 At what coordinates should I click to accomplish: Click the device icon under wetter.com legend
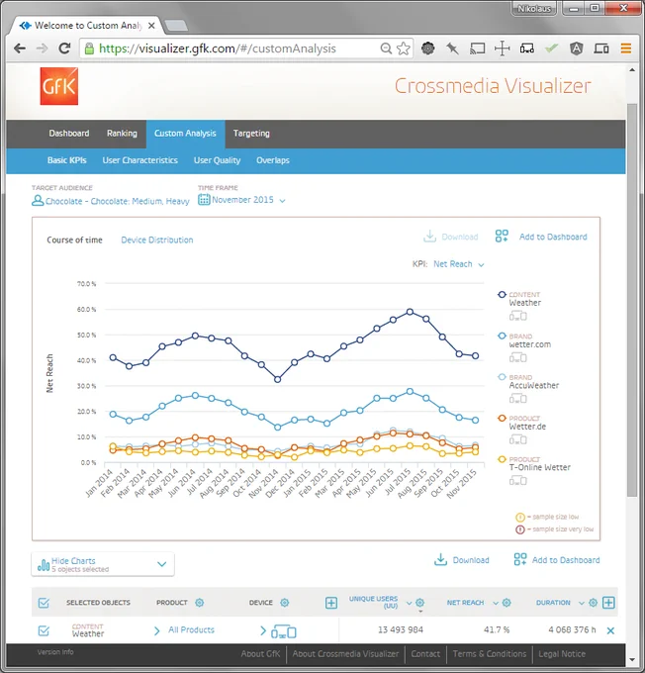(518, 357)
